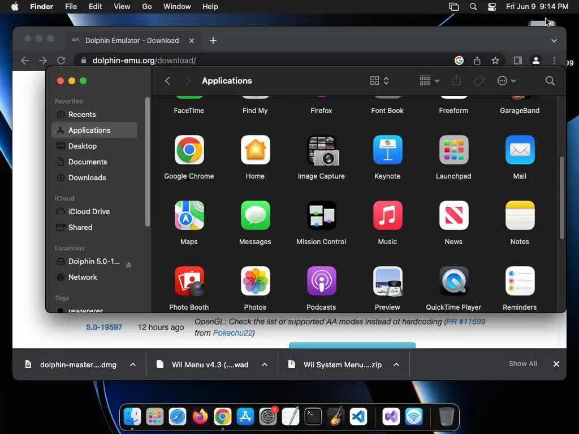Open the Keynote app icon
Screen dimensions: 579x434
(x=387, y=150)
